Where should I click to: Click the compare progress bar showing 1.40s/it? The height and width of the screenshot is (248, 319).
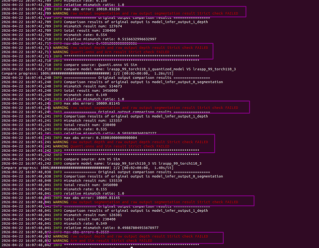pos(87,168)
